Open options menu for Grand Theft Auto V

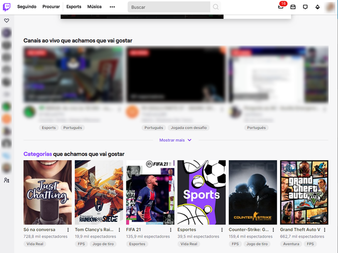325,230
